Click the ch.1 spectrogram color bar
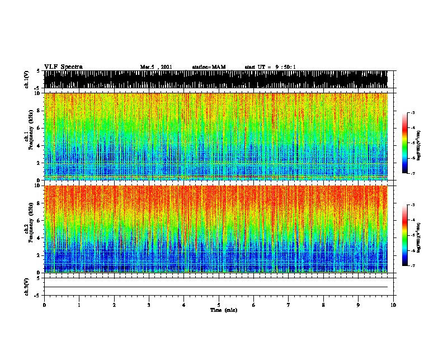The height and width of the screenshot is (342, 443). [405, 143]
